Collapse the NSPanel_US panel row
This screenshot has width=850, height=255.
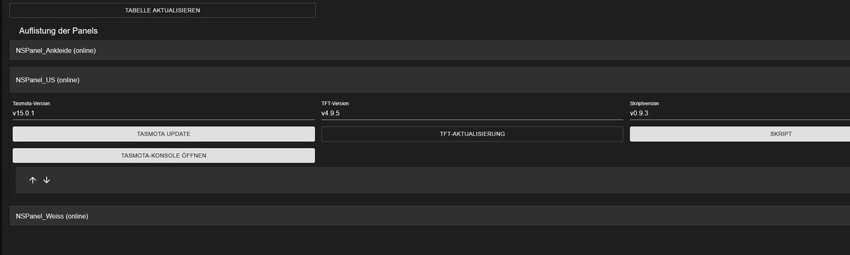(430, 80)
